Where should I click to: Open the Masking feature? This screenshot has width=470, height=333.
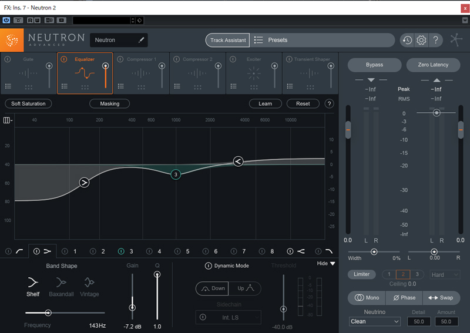(109, 104)
